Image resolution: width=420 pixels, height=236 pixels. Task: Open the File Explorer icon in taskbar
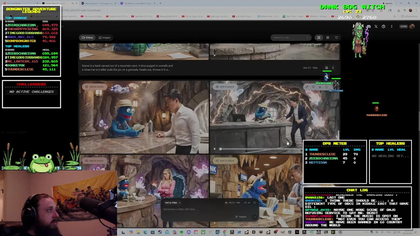click(138, 232)
